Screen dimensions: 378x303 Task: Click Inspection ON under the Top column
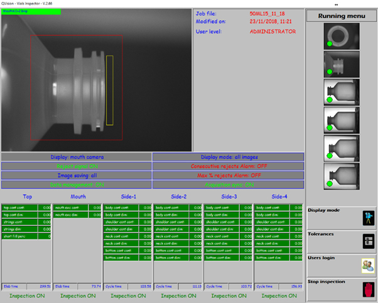pyautogui.click(x=27, y=295)
